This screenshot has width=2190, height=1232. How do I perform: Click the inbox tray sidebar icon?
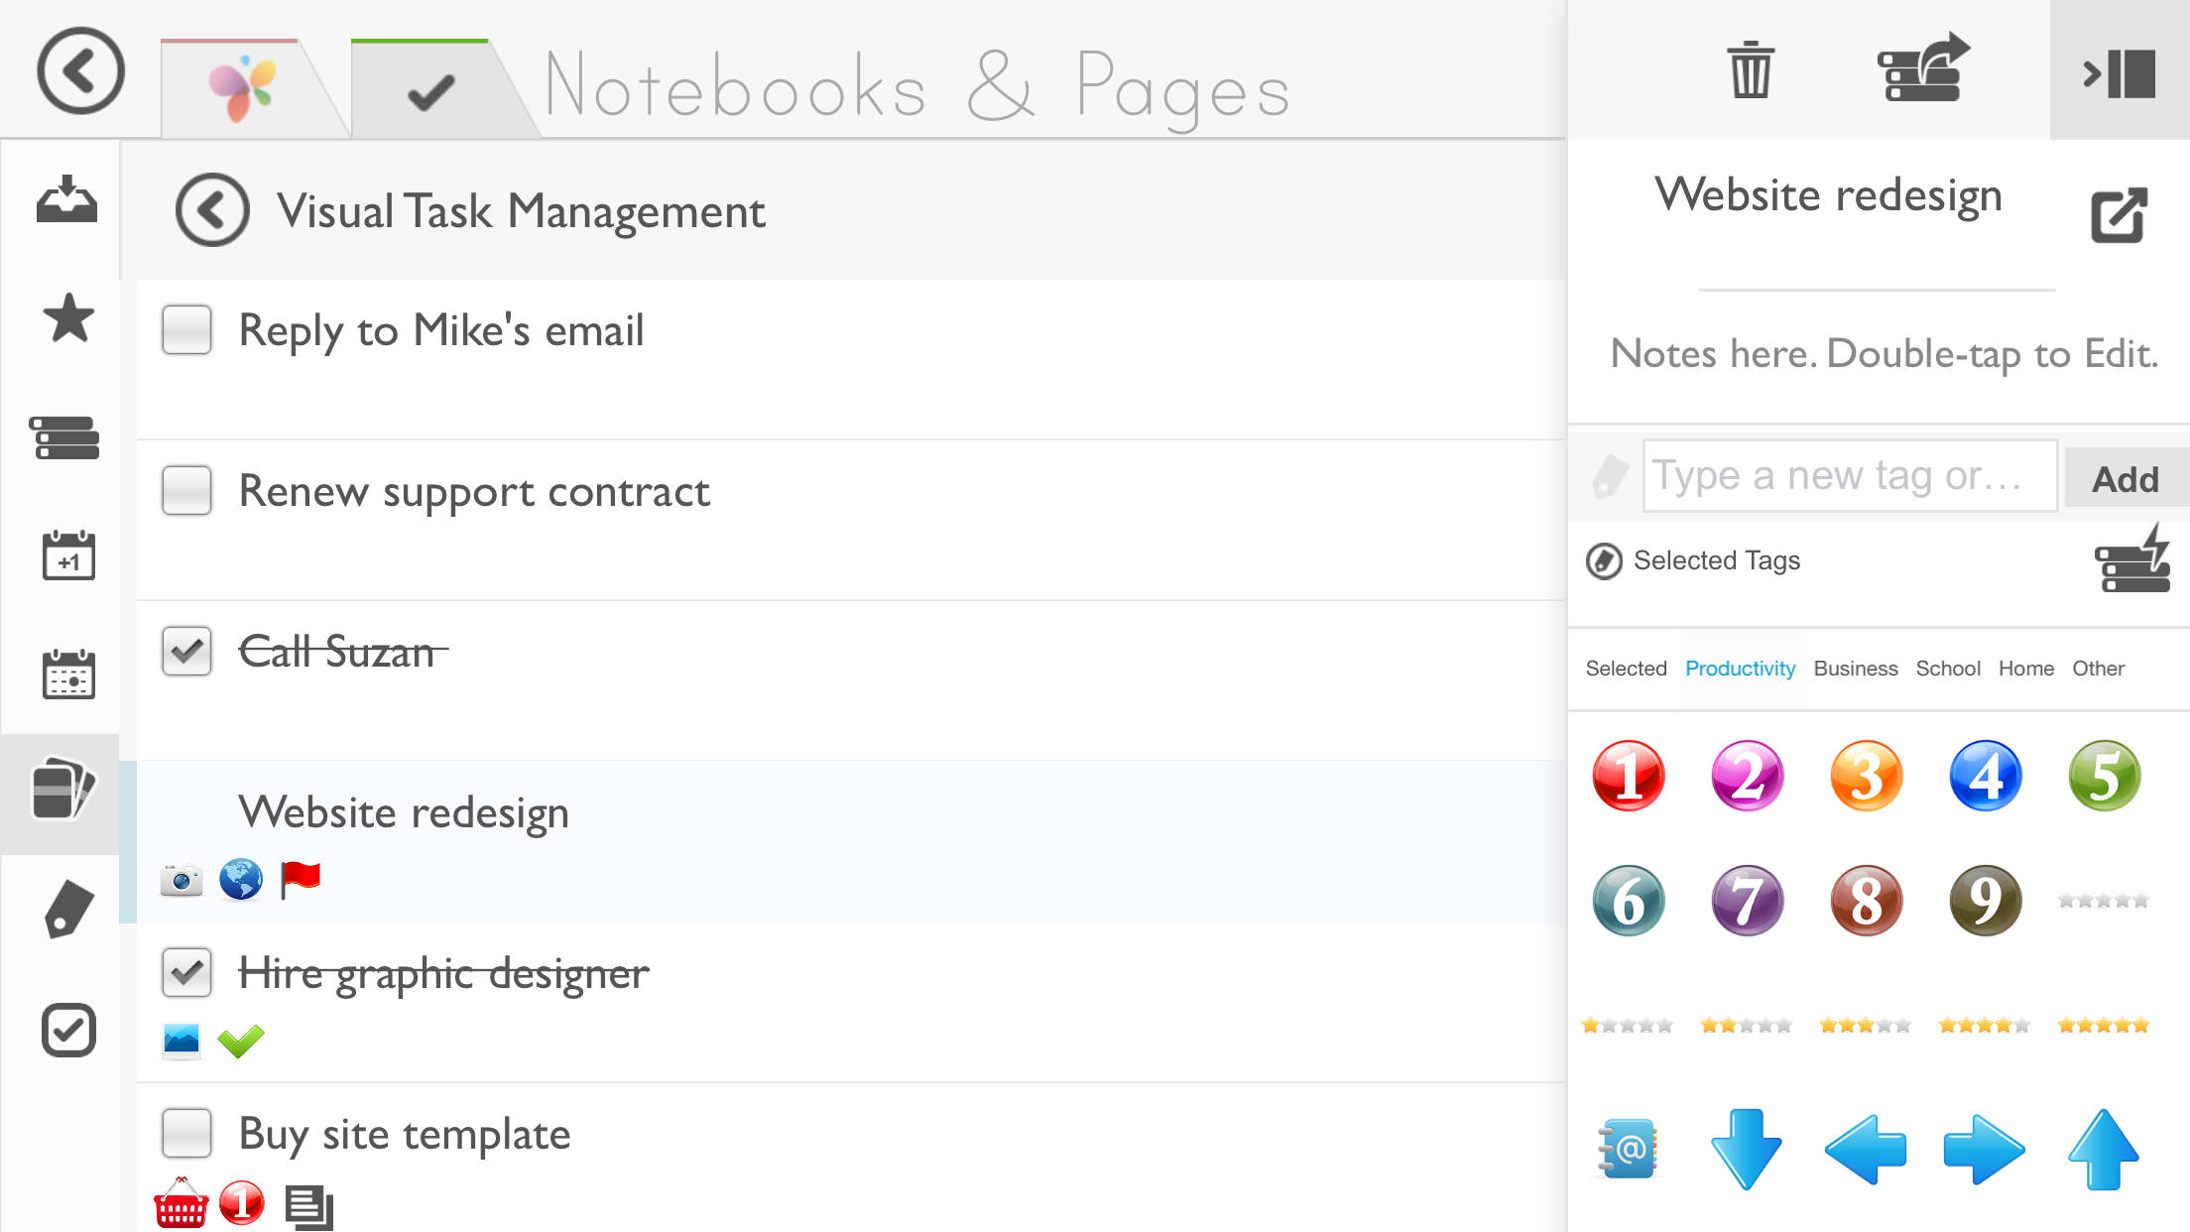coord(66,199)
